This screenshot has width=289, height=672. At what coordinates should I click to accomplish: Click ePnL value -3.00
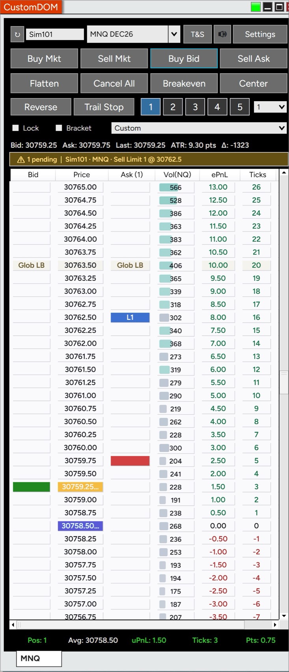pos(218,604)
